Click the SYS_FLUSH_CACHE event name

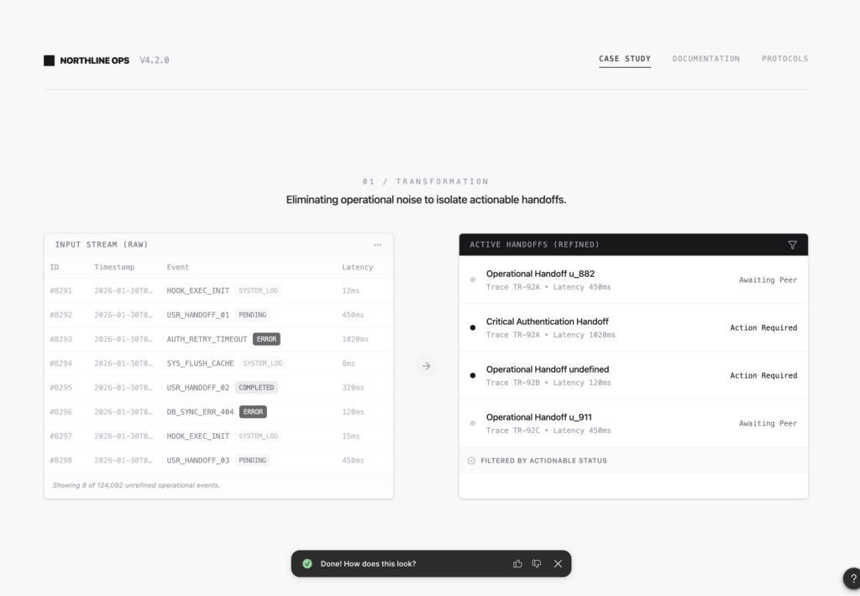pyautogui.click(x=200, y=363)
